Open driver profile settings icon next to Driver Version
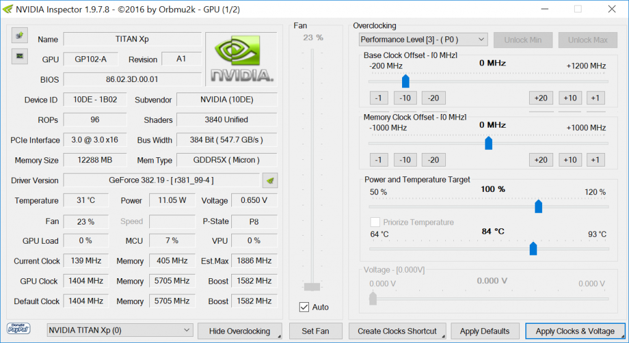 click(270, 181)
